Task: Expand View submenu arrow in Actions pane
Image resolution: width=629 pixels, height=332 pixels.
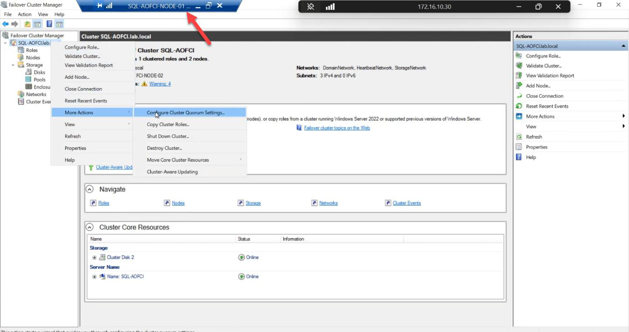Action: tap(624, 126)
